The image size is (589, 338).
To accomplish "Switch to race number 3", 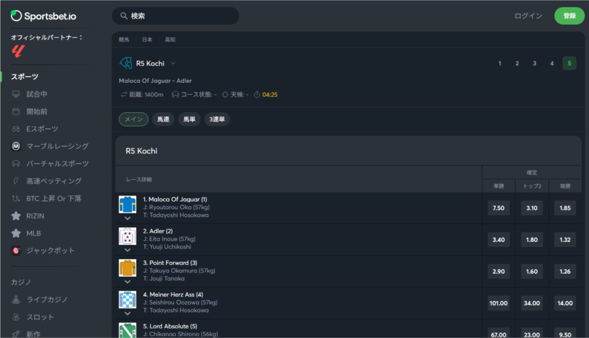I will pyautogui.click(x=534, y=63).
